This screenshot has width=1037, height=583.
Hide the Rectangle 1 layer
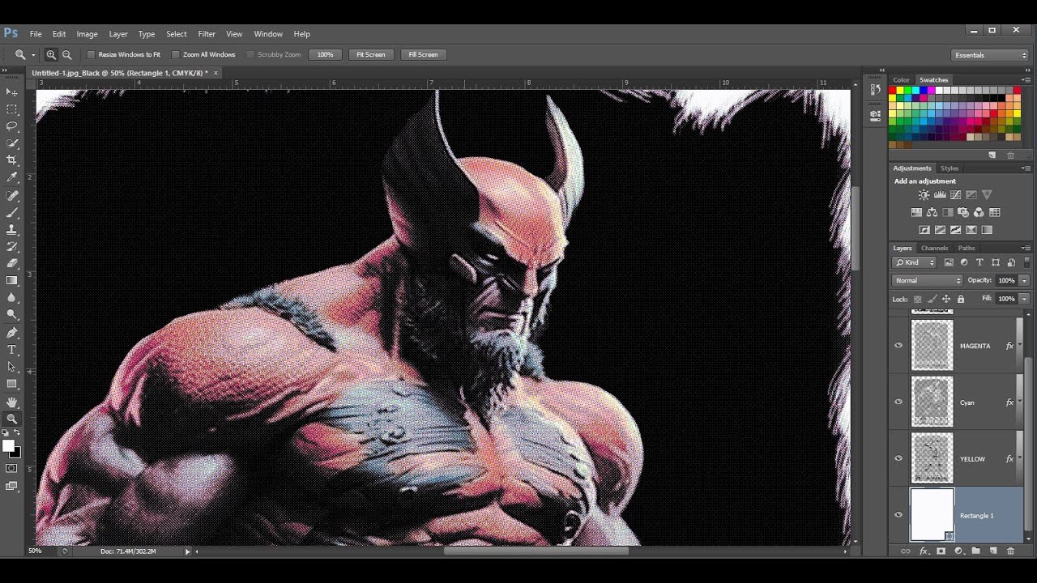click(x=898, y=515)
